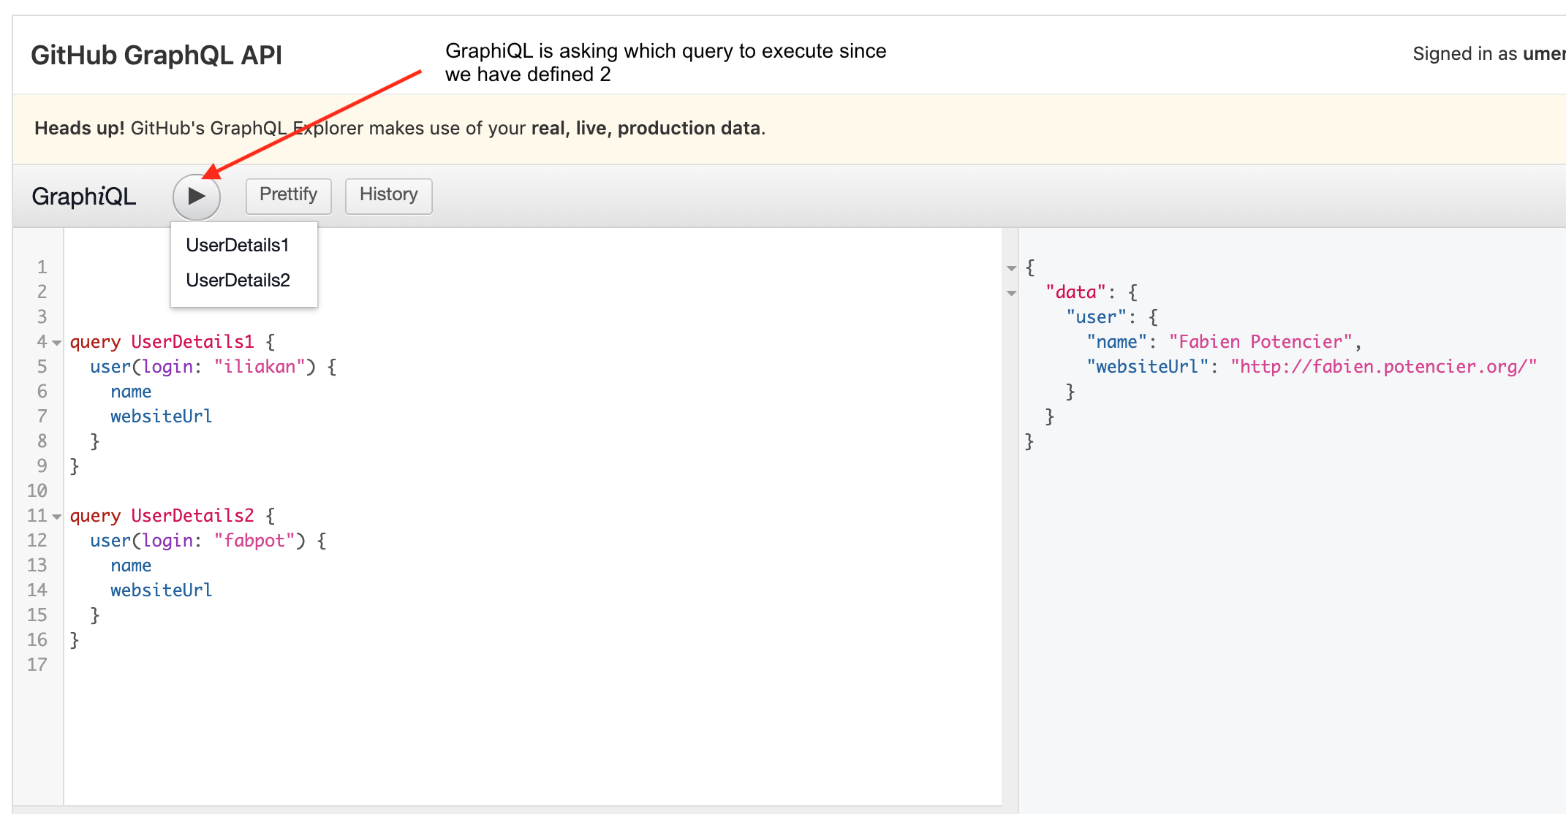
Task: Open the History panel
Action: point(388,195)
